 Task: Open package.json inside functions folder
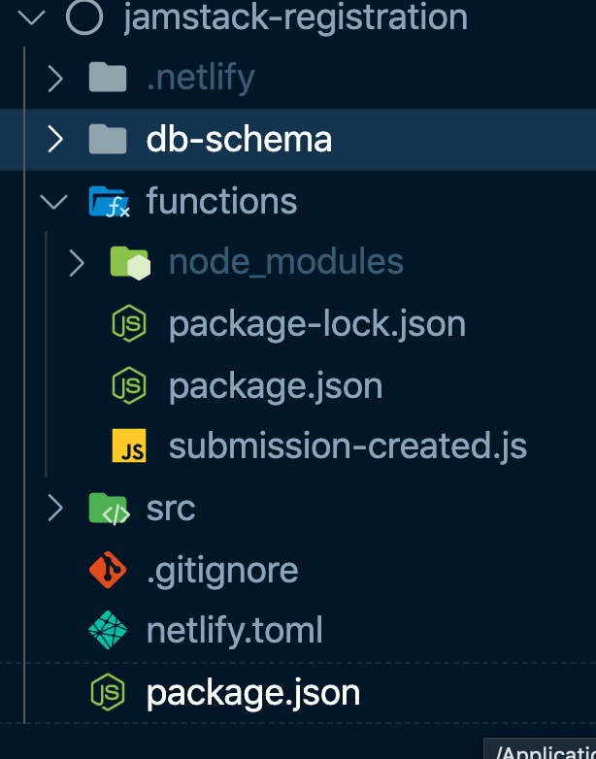point(276,386)
